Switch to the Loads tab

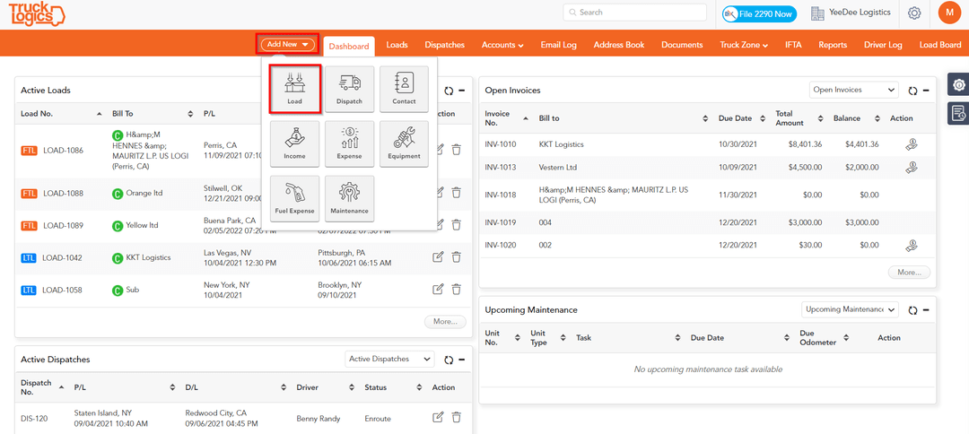pyautogui.click(x=397, y=45)
